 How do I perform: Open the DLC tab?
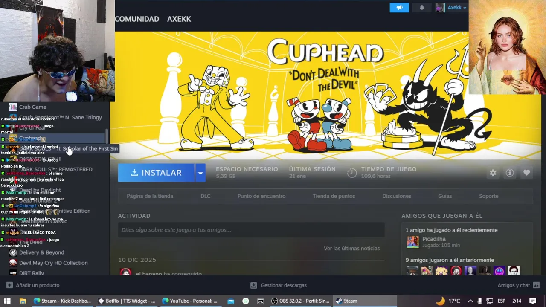click(205, 196)
